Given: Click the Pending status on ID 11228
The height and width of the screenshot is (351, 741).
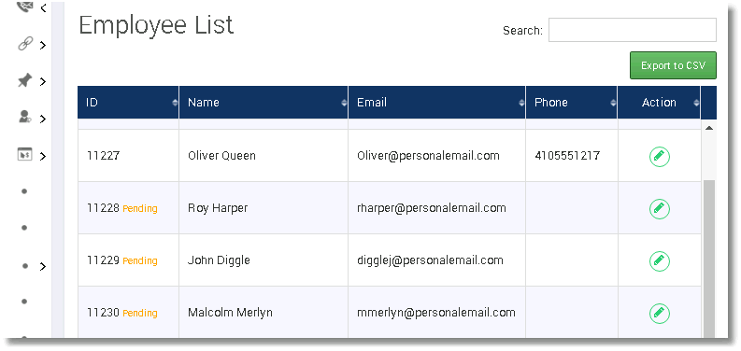Looking at the screenshot, I should tap(140, 209).
